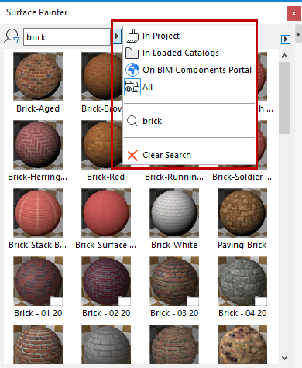The image size is (302, 368).
Task: Click the All sources icon
Action: (132, 87)
